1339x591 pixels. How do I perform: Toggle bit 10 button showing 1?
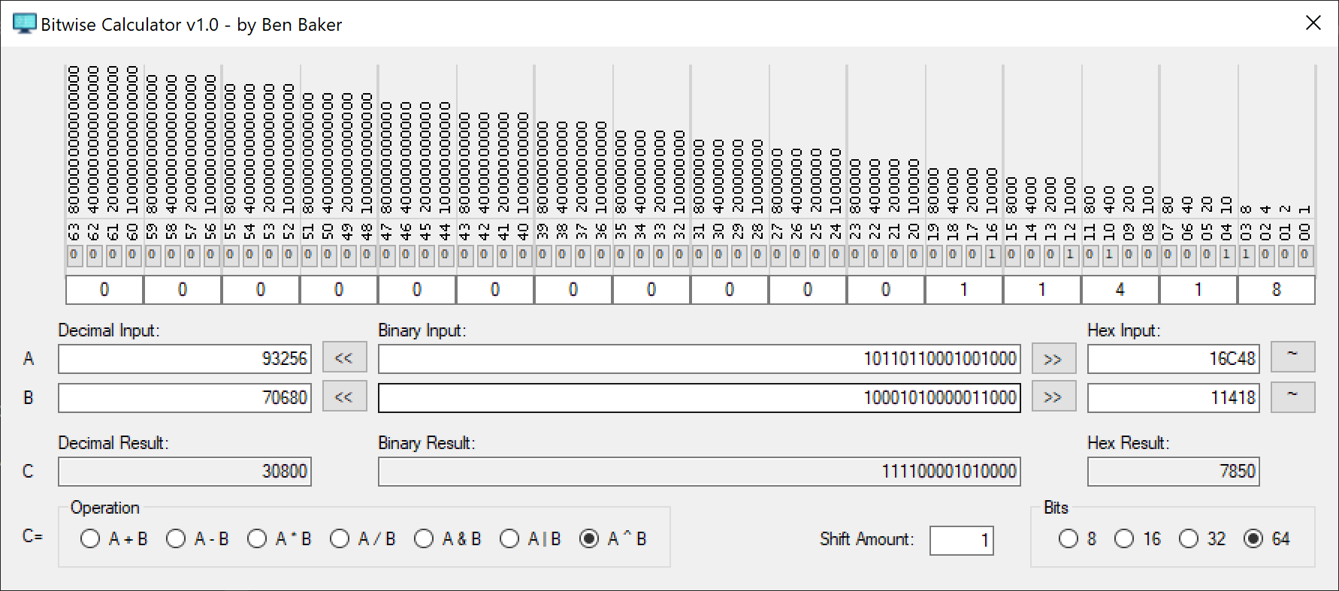(1109, 255)
